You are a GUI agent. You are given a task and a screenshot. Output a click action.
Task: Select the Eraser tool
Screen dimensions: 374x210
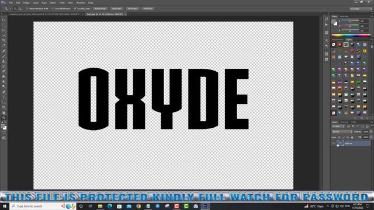tap(4, 71)
